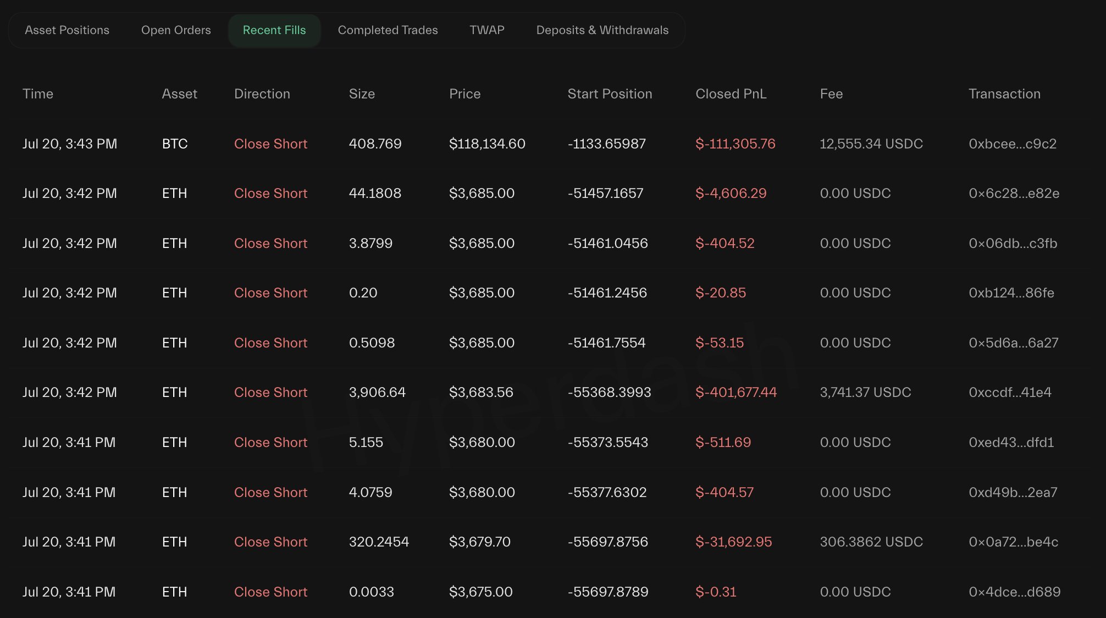The height and width of the screenshot is (618, 1106).
Task: Select the 0.0033 size cell
Action: point(372,592)
